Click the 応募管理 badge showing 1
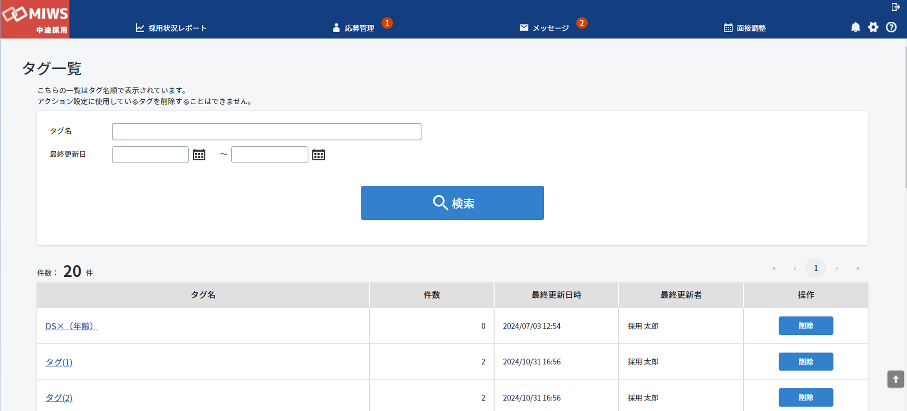Image resolution: width=907 pixels, height=411 pixels. click(387, 23)
